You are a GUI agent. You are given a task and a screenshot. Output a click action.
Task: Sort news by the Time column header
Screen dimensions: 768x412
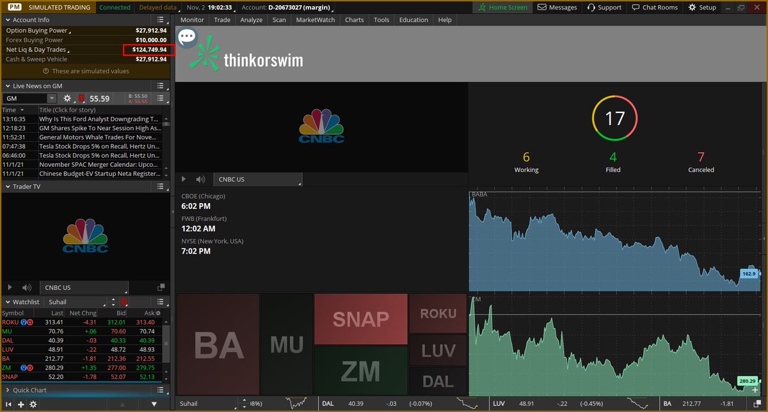click(19, 110)
